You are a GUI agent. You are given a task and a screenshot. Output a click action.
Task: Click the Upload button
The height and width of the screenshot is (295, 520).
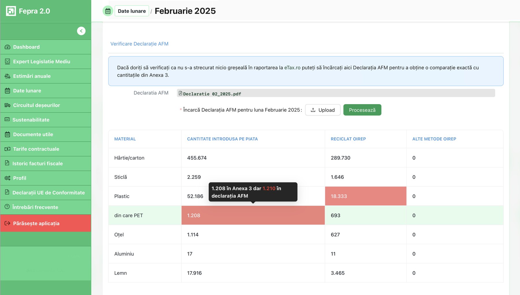323,110
